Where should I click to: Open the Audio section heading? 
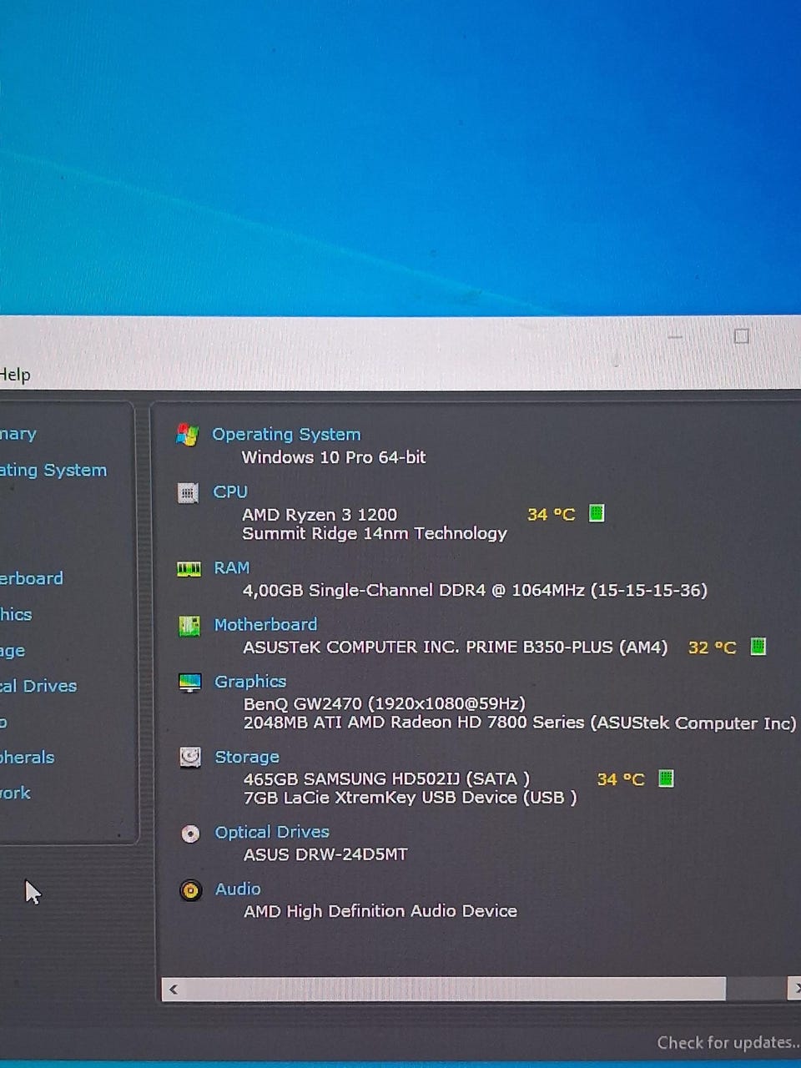pyautogui.click(x=238, y=889)
